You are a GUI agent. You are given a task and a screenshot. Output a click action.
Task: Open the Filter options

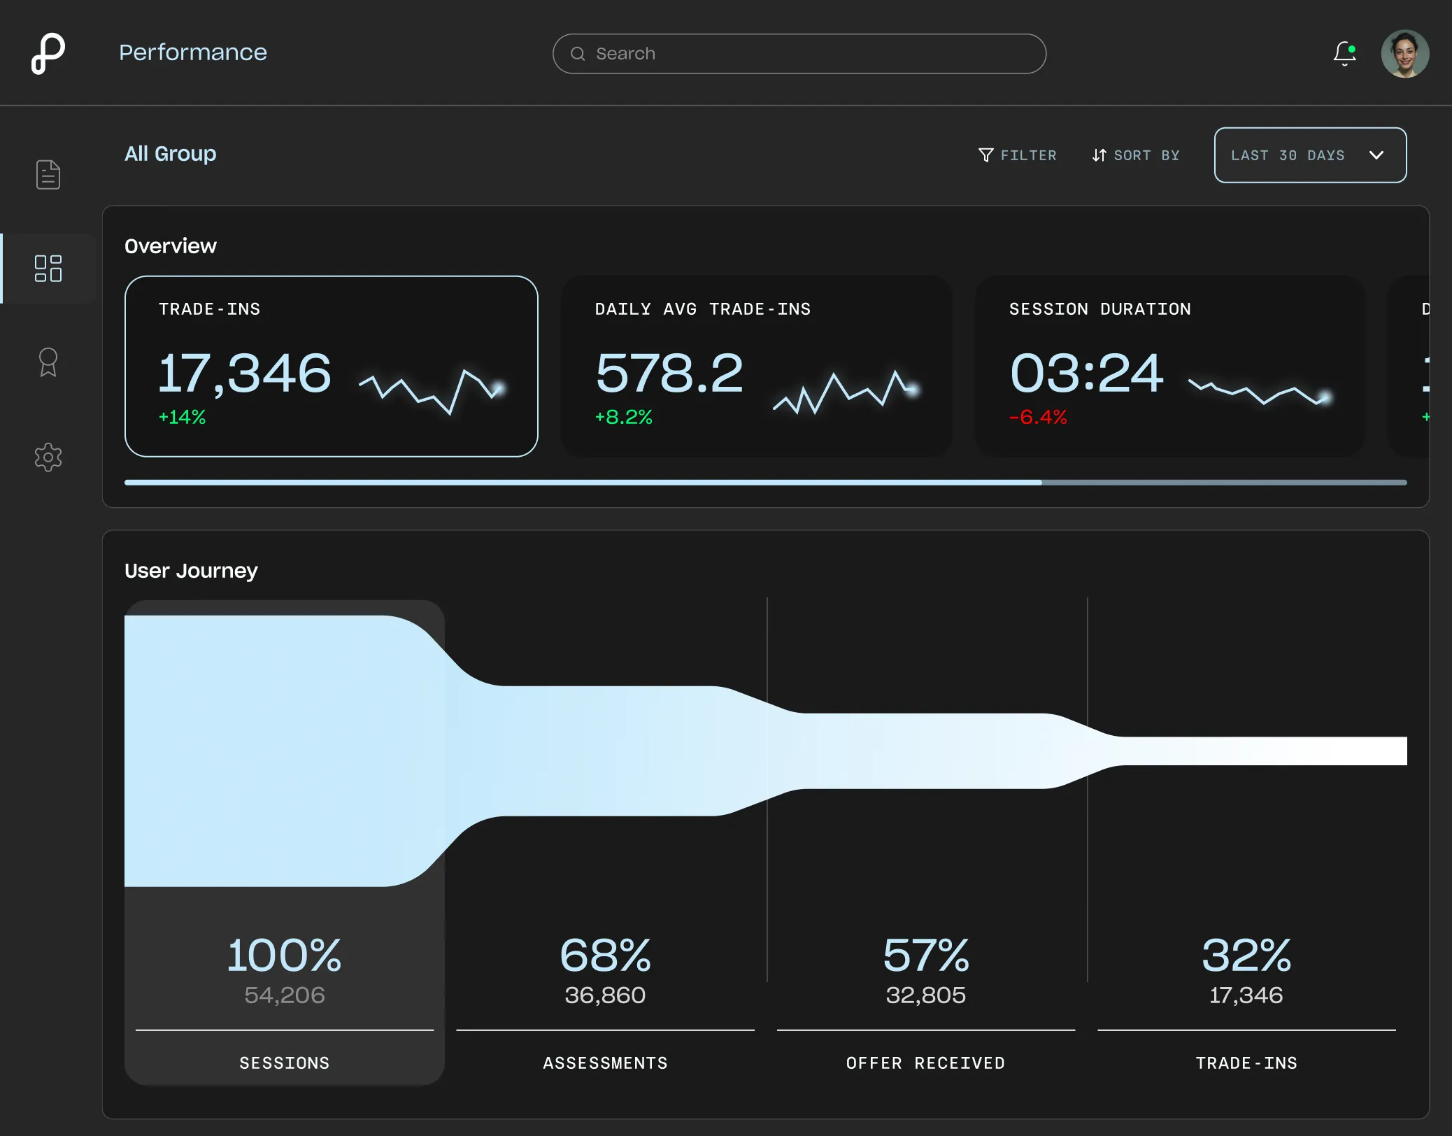[1017, 155]
